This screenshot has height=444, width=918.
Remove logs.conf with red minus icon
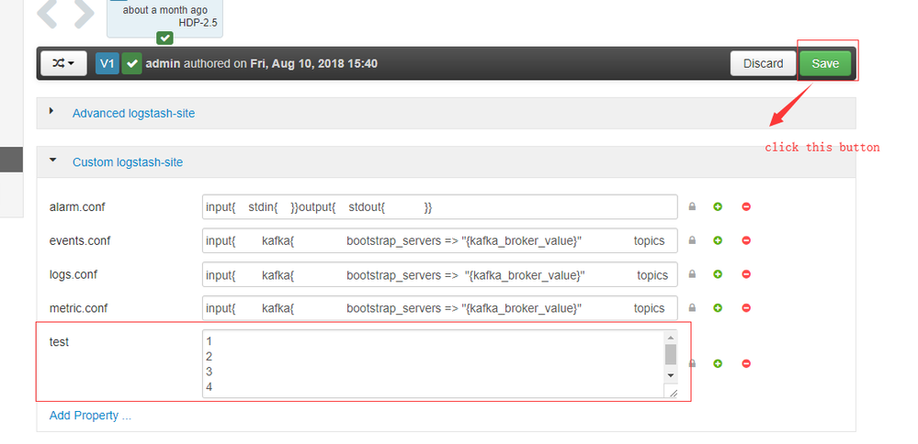(x=746, y=274)
